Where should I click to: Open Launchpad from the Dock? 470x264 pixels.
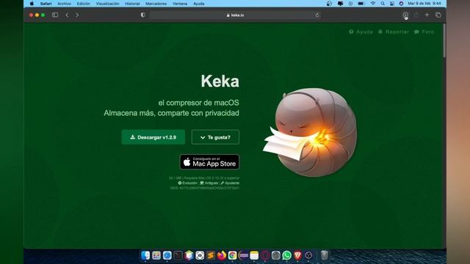pyautogui.click(x=156, y=255)
